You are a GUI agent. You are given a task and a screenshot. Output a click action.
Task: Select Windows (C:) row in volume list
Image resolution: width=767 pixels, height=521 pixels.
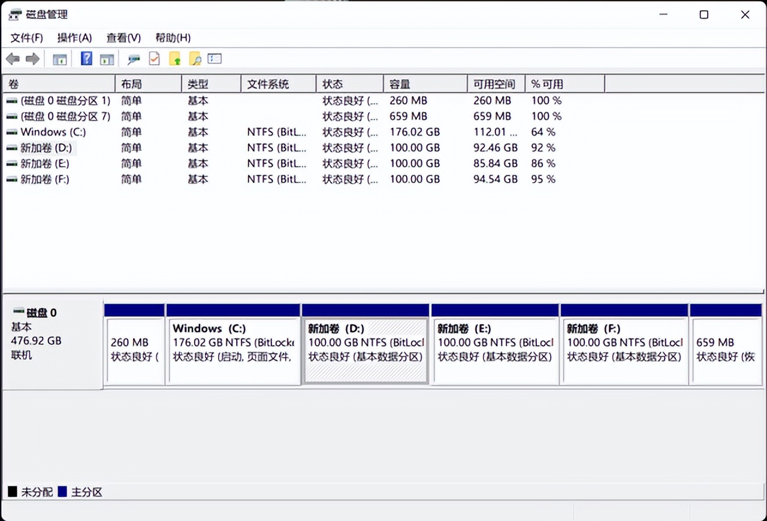(53, 132)
